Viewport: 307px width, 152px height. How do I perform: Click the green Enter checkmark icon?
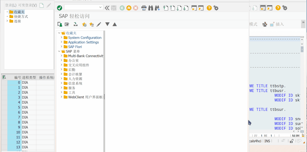coord(59,8)
